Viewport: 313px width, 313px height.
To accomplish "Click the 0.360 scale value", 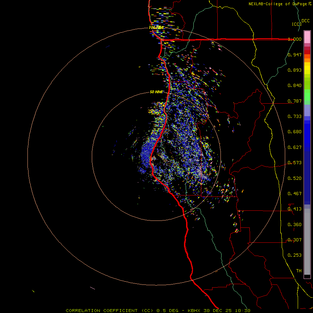I will (295, 224).
